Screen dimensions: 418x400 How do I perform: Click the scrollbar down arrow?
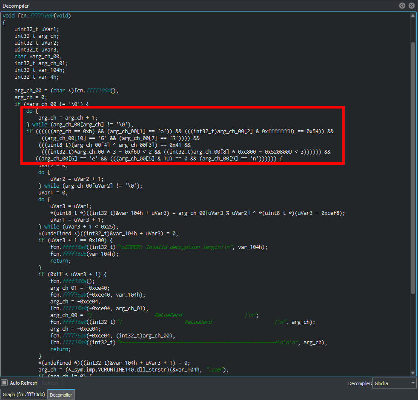click(413, 373)
